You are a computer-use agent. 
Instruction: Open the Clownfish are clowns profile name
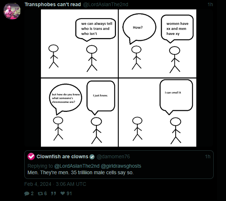click(x=62, y=156)
